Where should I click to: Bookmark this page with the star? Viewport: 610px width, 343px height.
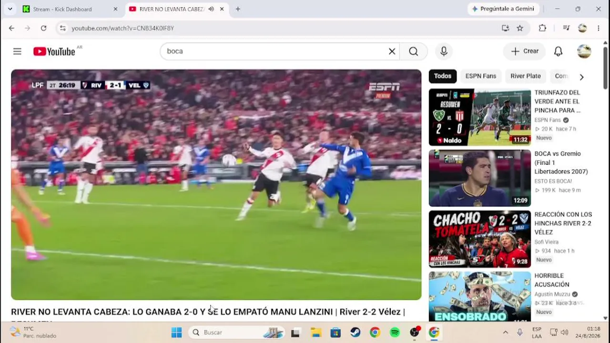[x=520, y=28]
